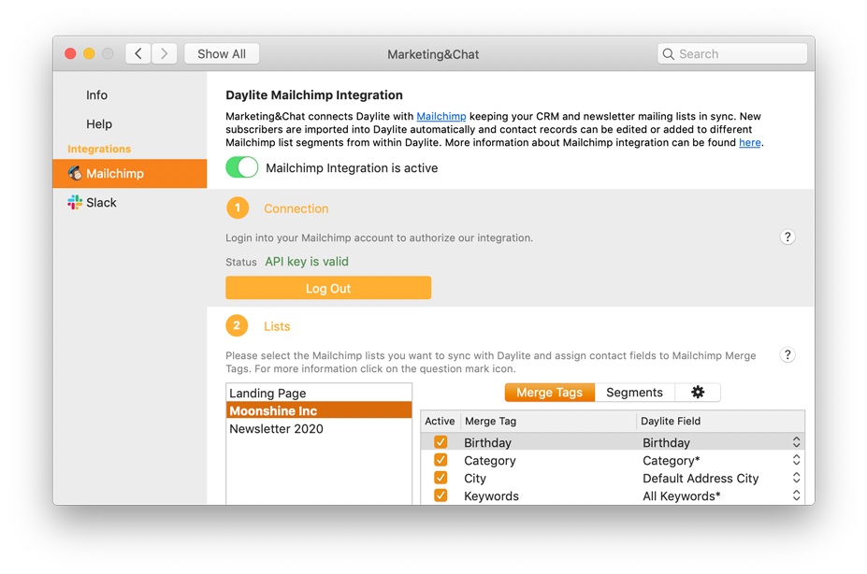
Task: Uncheck the Category merge tag checkbox
Action: pyautogui.click(x=441, y=460)
